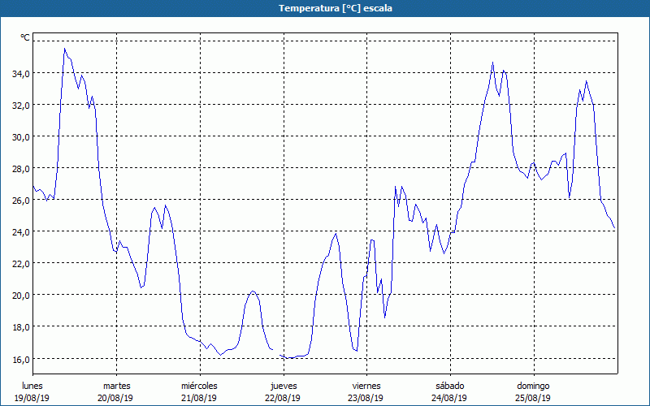Viewport: 650px width, 406px height.
Task: Select the 28,0 axis value
Action: (21, 169)
